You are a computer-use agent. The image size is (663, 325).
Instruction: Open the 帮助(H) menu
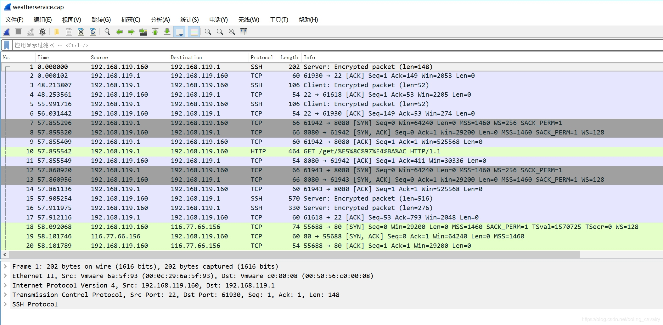click(308, 20)
